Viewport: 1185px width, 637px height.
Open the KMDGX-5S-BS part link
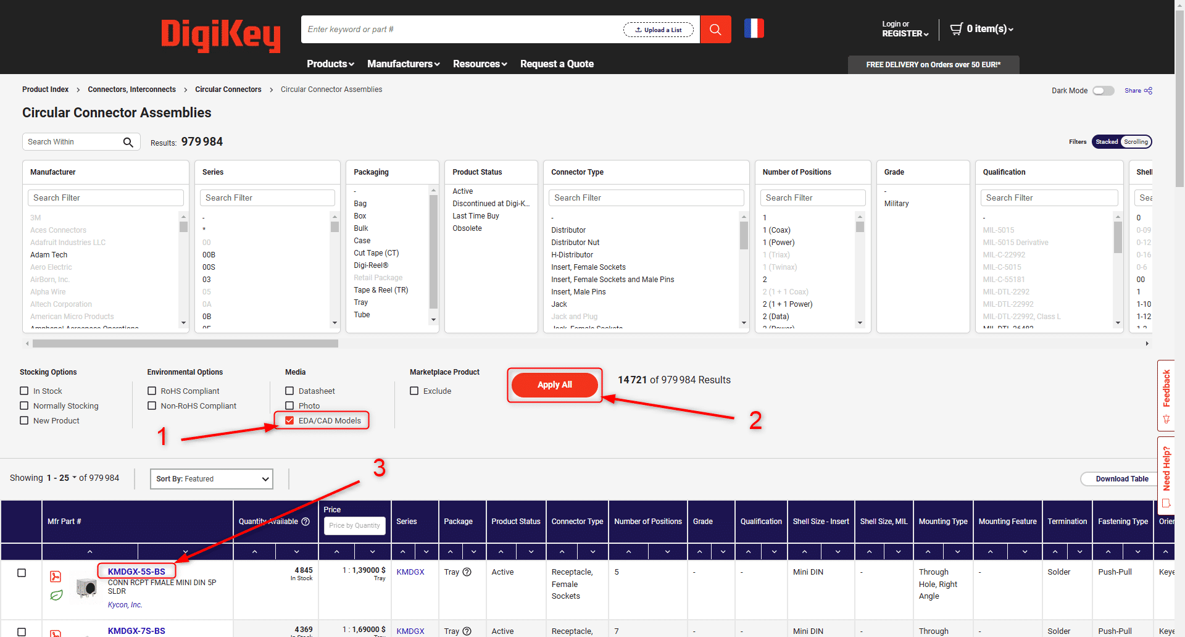136,572
